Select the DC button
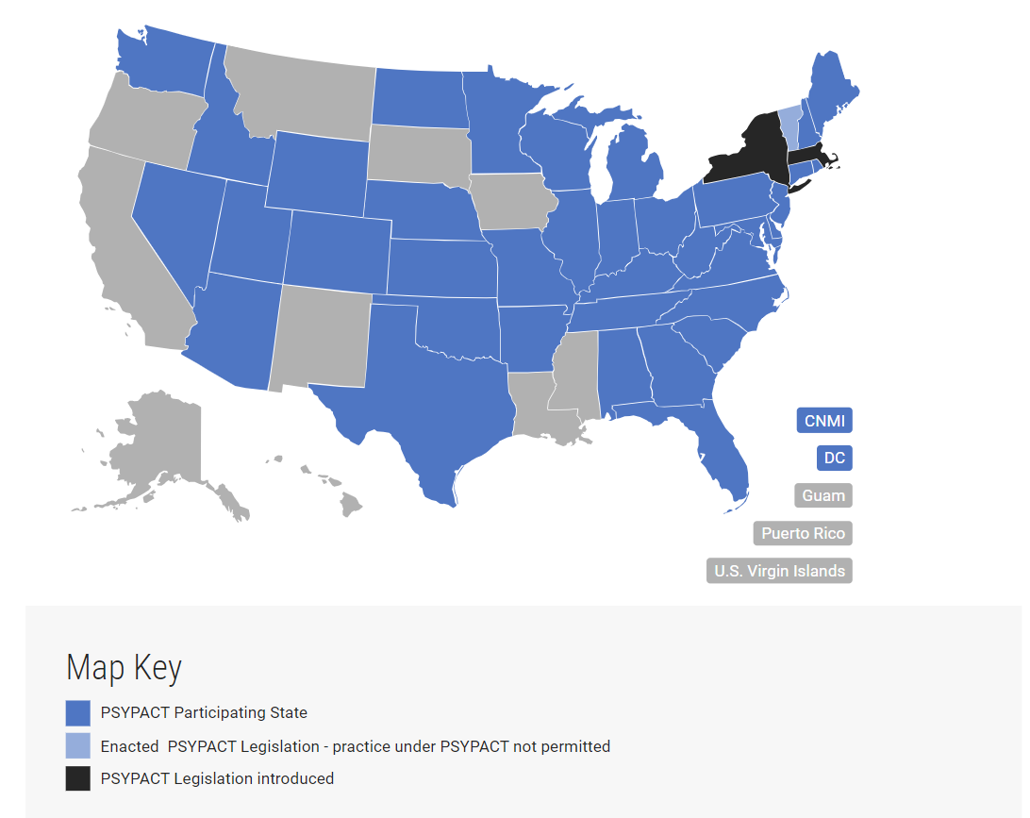The width and height of the screenshot is (1030, 818). (834, 458)
